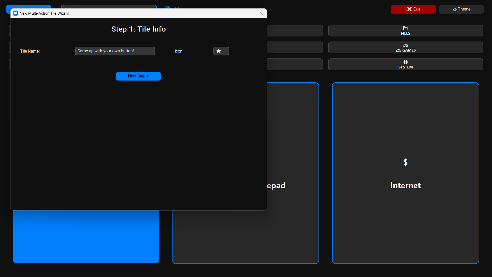
Task: Click the gear icon on the SYSTEM tile
Action: click(405, 62)
